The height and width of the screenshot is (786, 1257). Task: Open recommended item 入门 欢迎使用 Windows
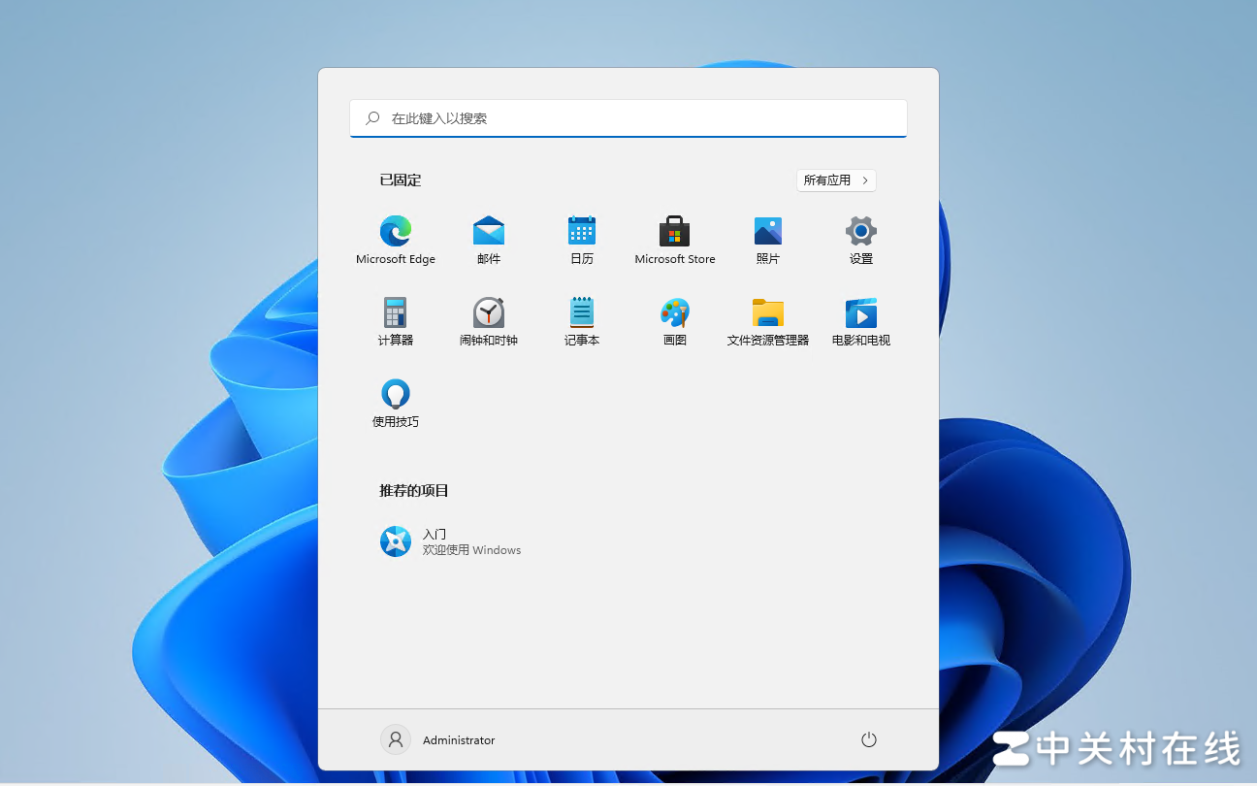[x=451, y=541]
